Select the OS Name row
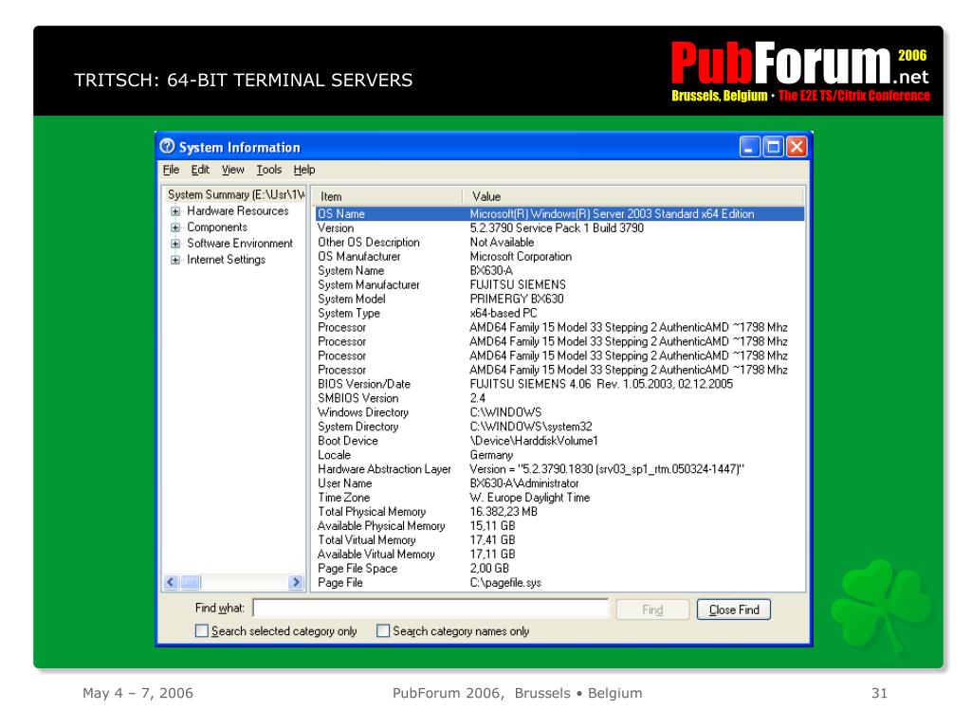This screenshot has height=728, width=971. point(559,213)
